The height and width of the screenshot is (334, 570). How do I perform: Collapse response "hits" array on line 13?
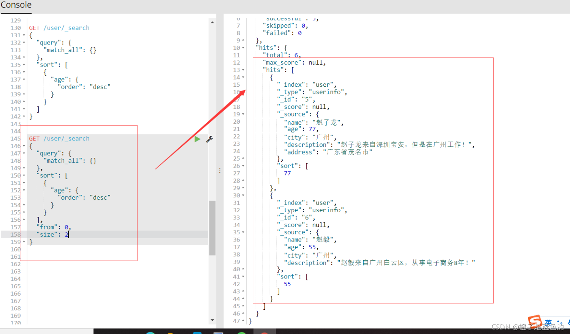click(x=243, y=70)
